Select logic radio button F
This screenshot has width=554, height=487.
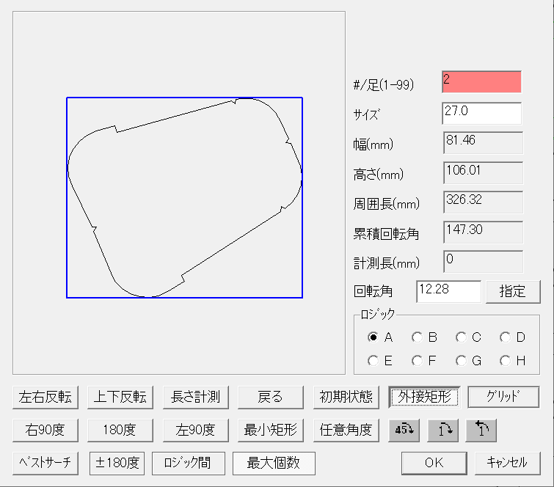418,361
